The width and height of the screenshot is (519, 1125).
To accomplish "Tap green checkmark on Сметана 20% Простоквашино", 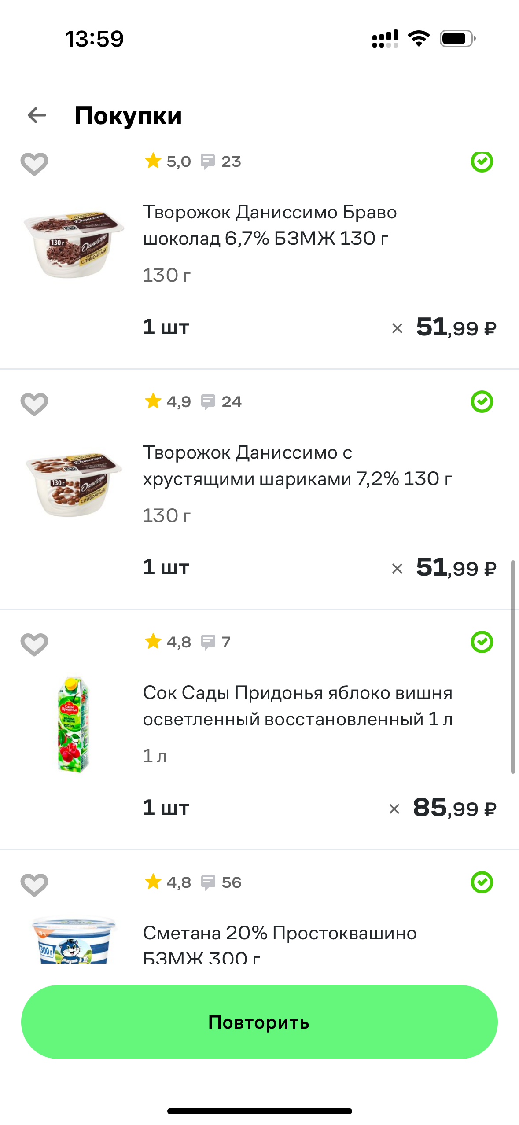I will pos(482,882).
